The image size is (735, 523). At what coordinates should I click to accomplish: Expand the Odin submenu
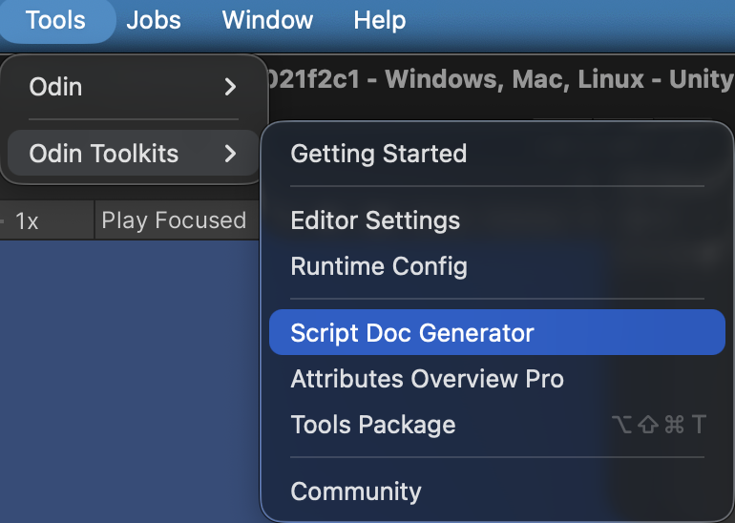(133, 87)
